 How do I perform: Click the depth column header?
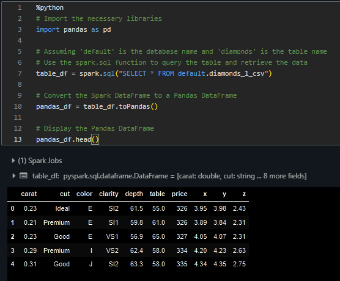(134, 194)
